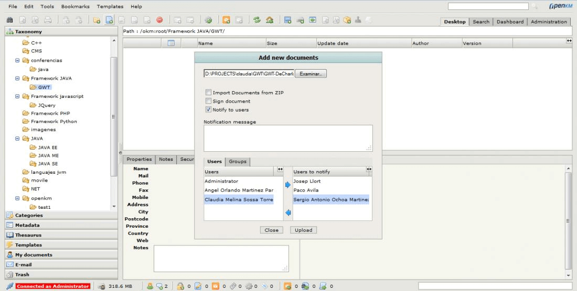The width and height of the screenshot is (577, 291).
Task: Collapse the Framework javascript folder node
Action: pos(17,96)
